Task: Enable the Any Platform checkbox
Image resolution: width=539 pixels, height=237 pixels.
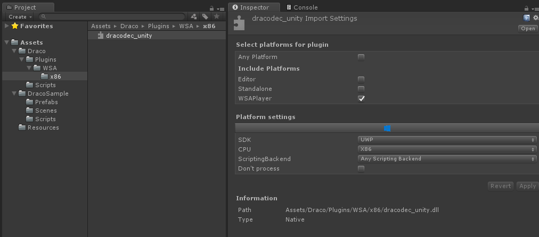Action: 361,57
